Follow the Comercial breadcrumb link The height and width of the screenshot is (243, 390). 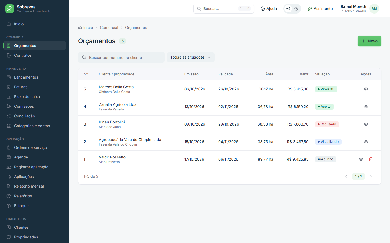(109, 28)
